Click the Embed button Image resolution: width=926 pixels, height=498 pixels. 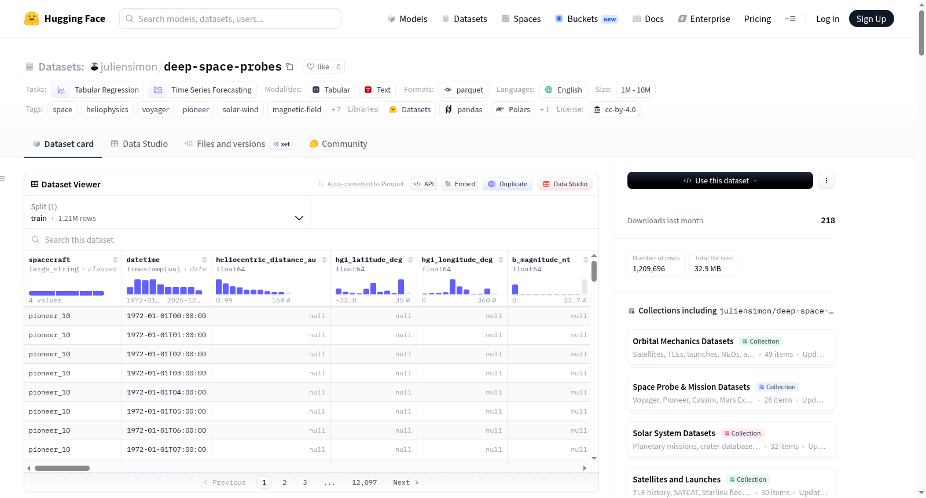point(460,184)
